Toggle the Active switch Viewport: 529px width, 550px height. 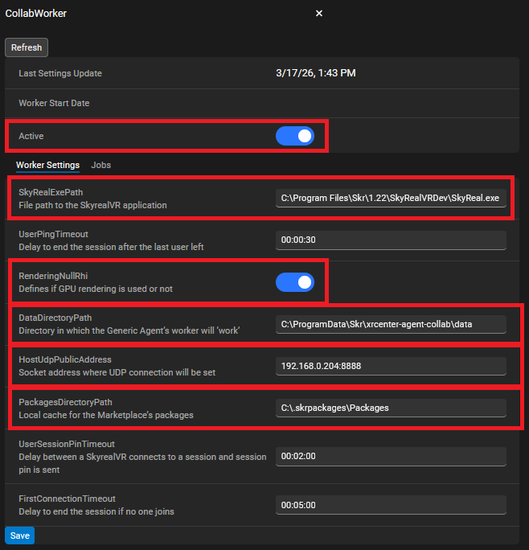coord(294,136)
